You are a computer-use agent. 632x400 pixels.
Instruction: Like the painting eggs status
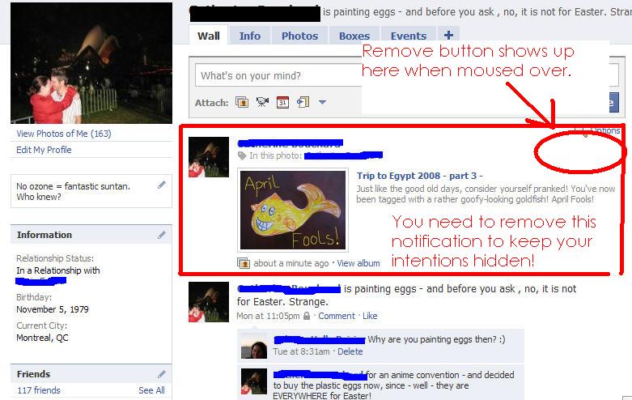pos(370,316)
